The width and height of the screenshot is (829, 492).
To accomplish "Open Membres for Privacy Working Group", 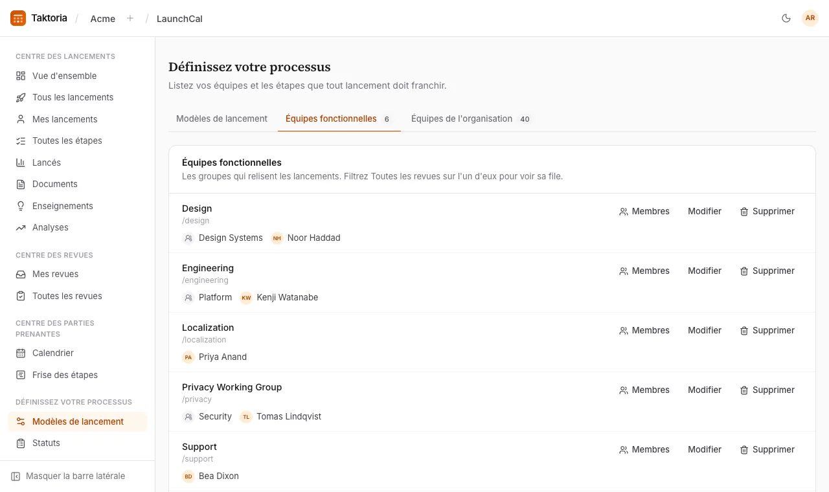I will click(x=644, y=390).
